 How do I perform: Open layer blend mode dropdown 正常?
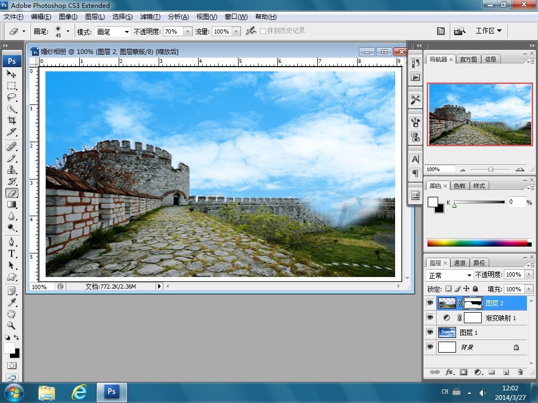click(450, 275)
